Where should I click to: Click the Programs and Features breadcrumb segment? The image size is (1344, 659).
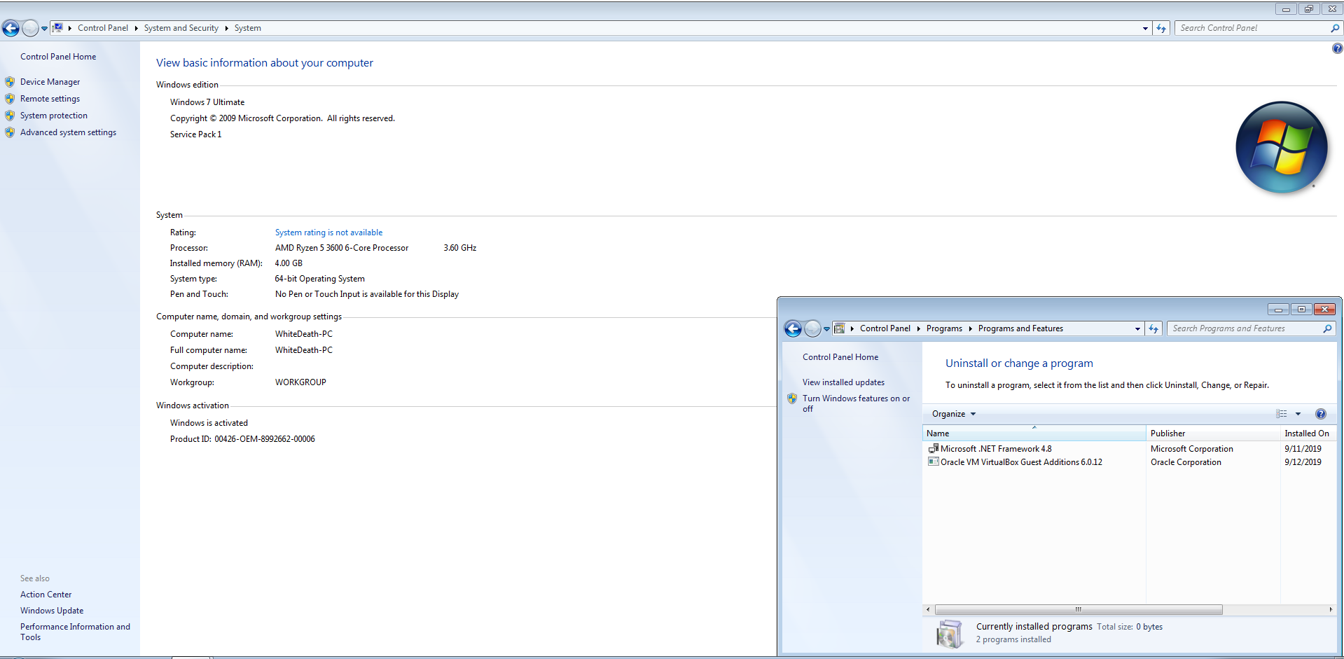click(1020, 328)
